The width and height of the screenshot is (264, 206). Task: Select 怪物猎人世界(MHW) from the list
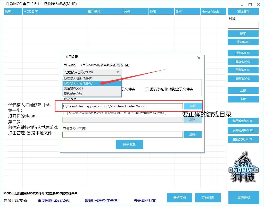coord(92,84)
